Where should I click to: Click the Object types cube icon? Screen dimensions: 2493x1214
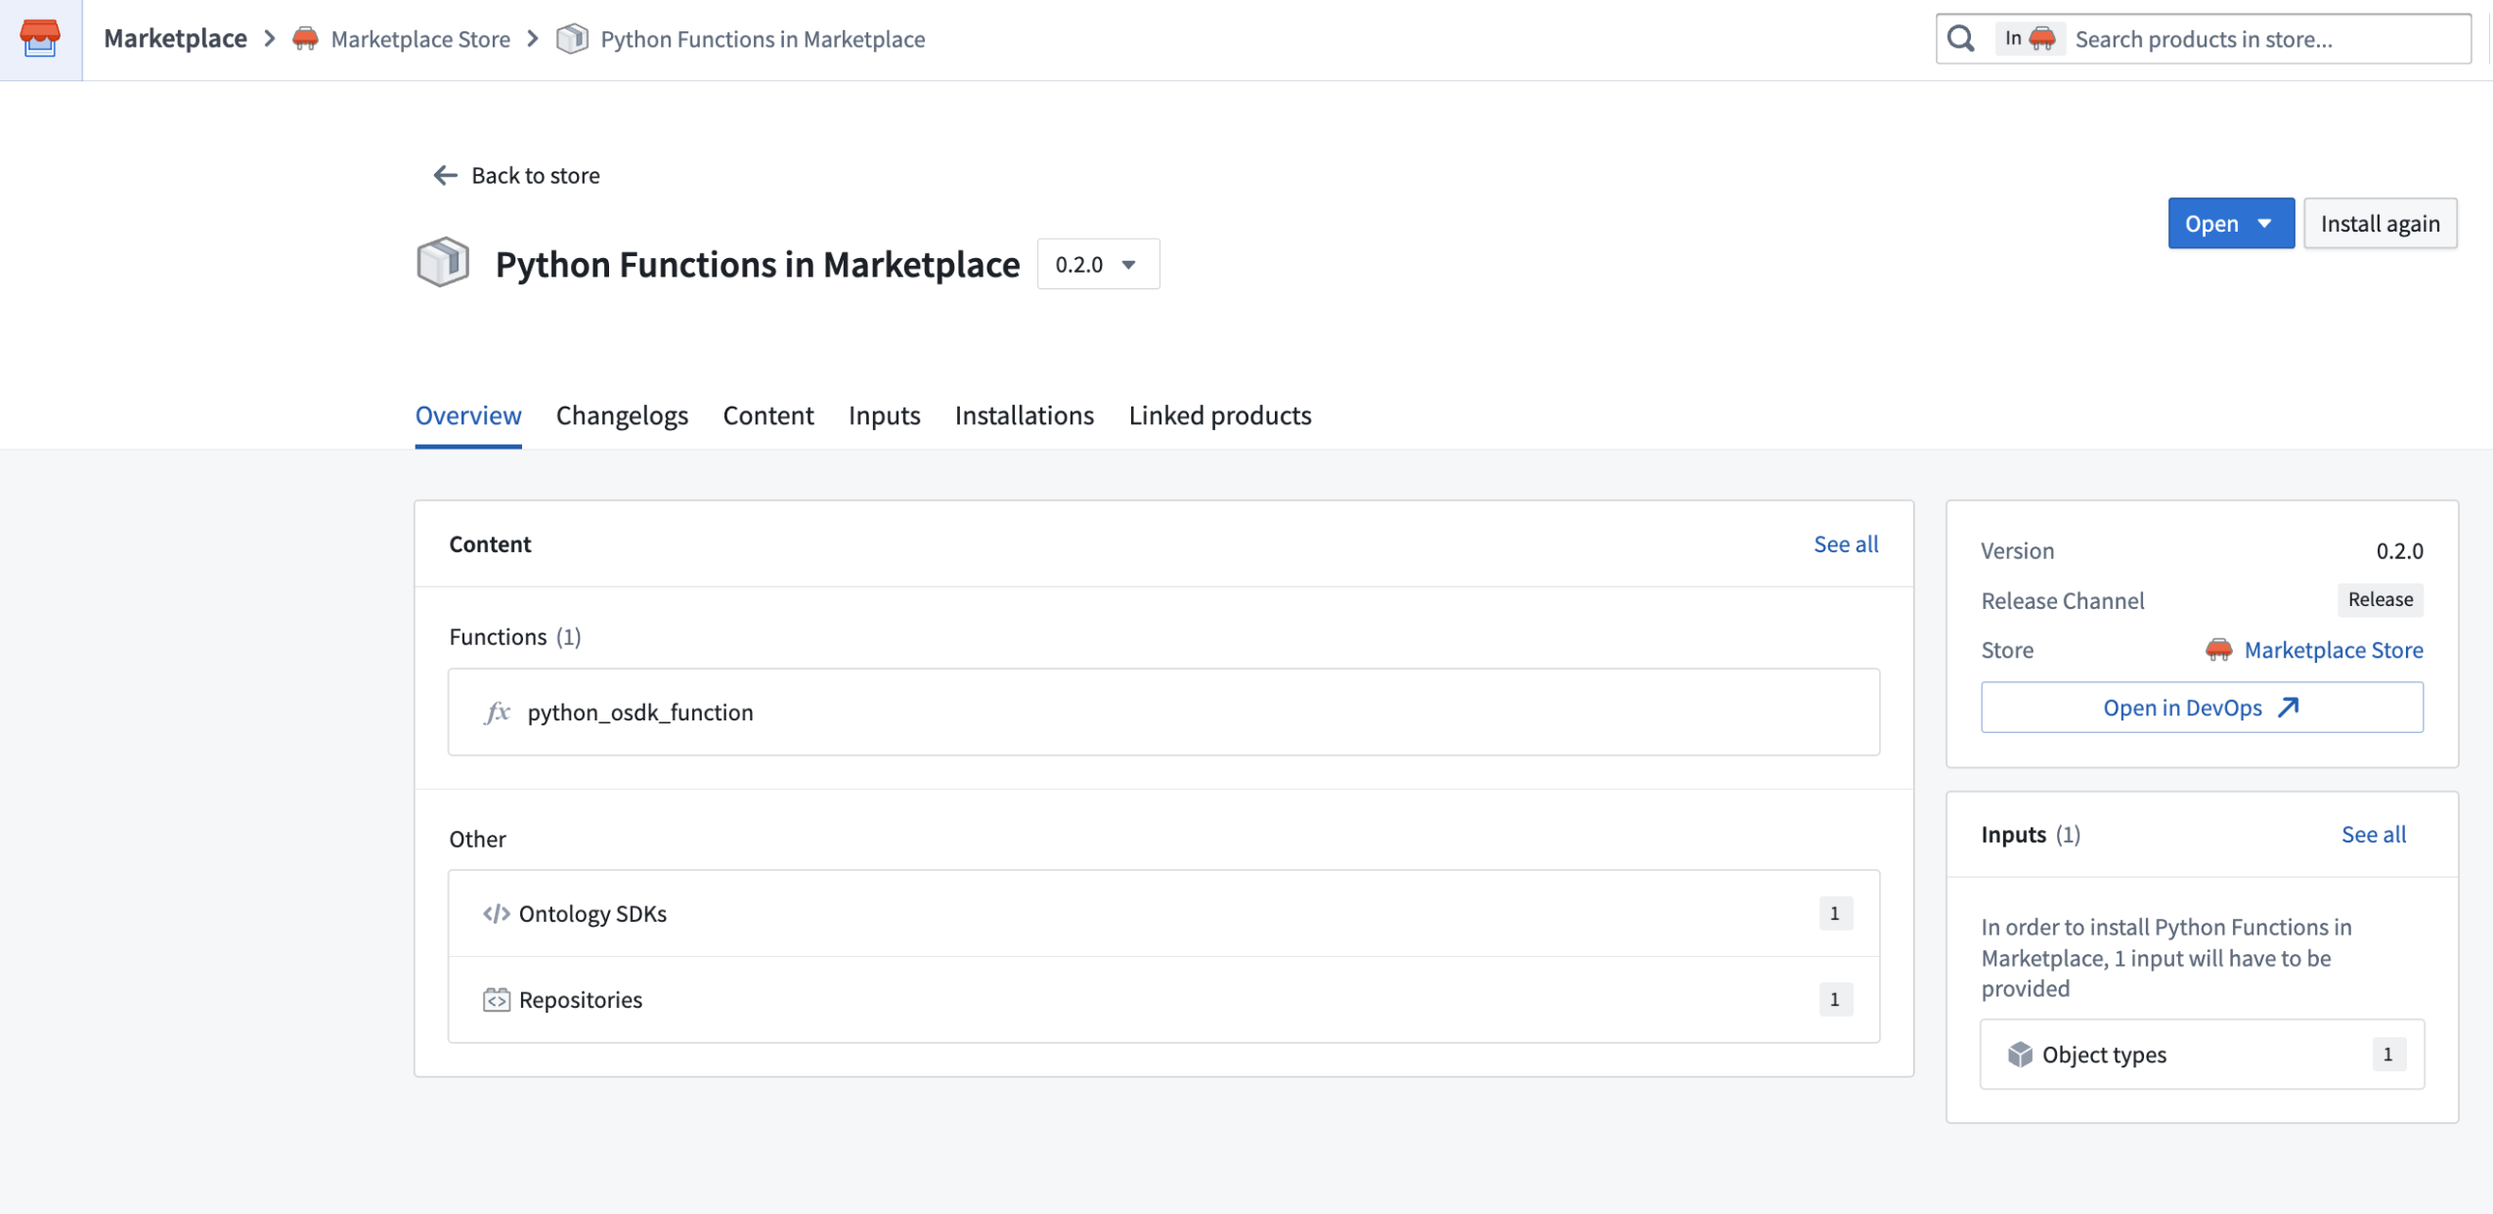point(2019,1054)
